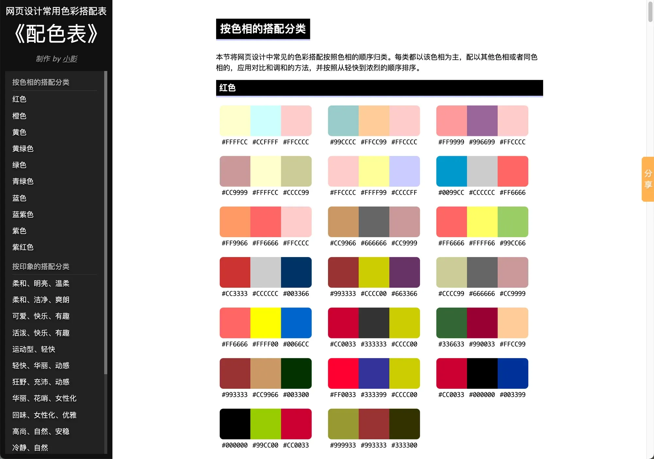Click the #003366 navy color swatch

click(x=296, y=272)
